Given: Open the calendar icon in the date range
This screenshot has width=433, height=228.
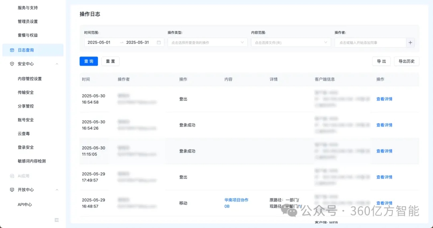Looking at the screenshot, I should pos(159,42).
